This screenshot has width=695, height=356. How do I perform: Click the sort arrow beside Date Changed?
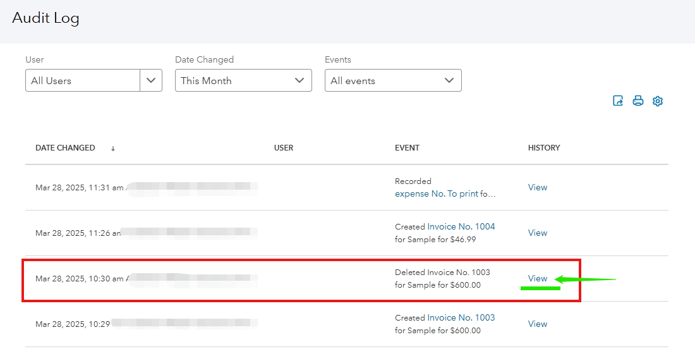113,149
